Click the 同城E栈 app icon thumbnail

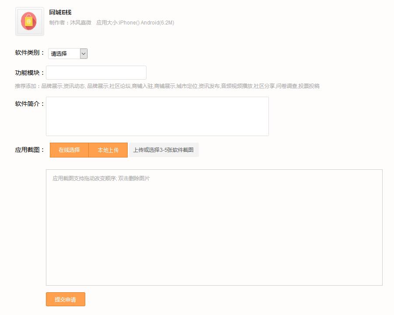pos(29,21)
